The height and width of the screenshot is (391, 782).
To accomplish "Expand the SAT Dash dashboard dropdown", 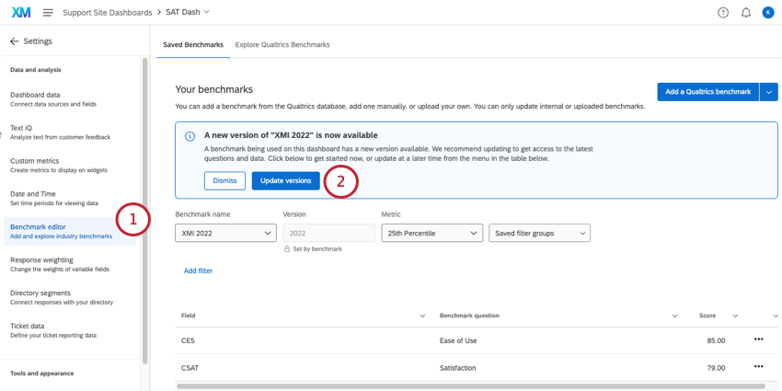I will tap(206, 12).
